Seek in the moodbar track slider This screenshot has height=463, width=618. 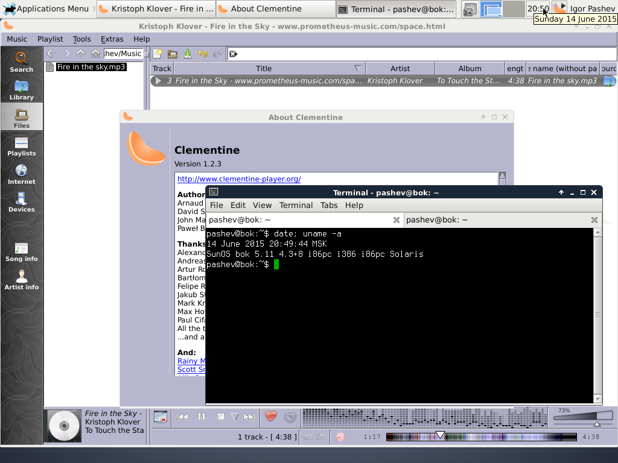point(481,436)
